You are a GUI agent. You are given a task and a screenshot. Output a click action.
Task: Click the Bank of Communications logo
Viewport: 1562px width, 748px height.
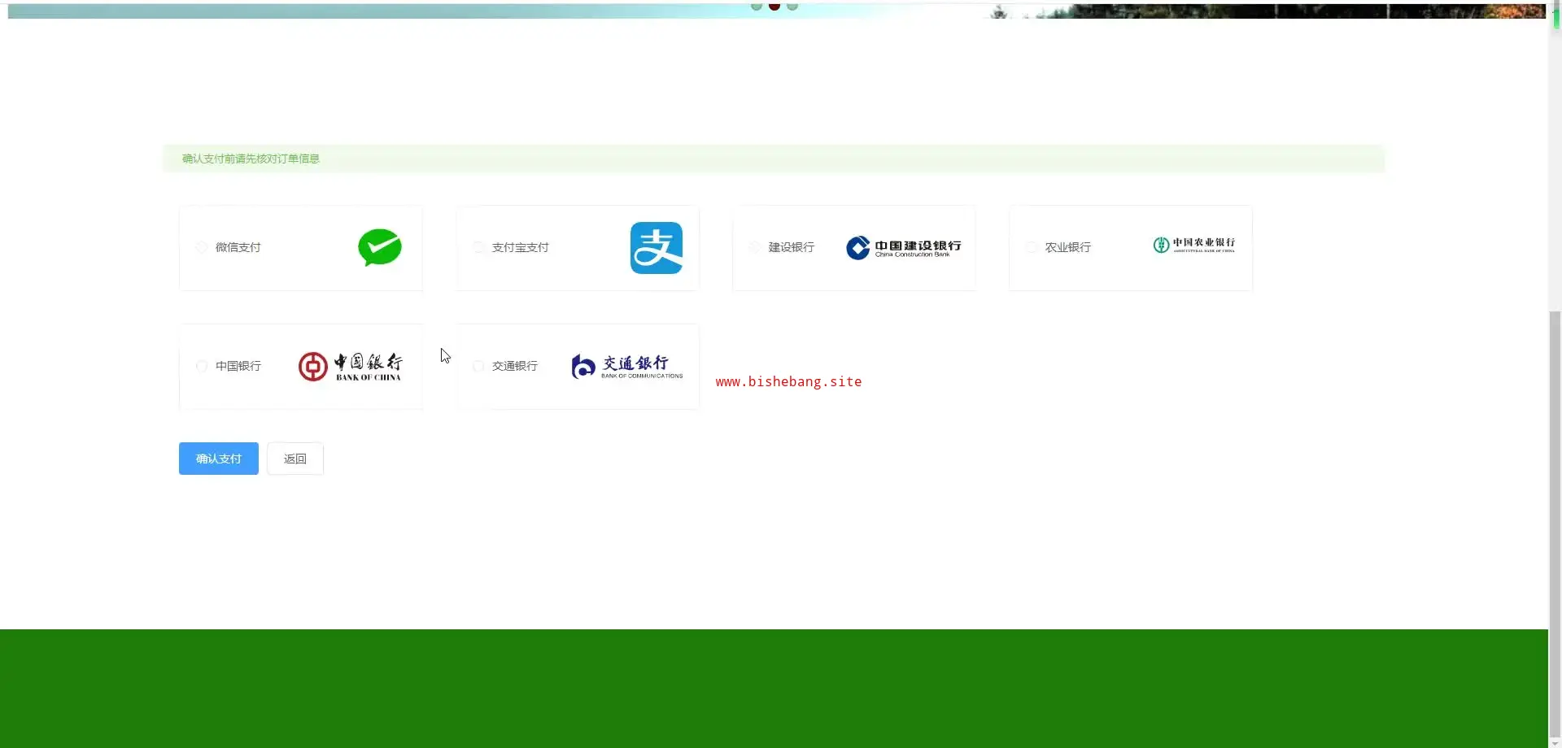pyautogui.click(x=626, y=367)
